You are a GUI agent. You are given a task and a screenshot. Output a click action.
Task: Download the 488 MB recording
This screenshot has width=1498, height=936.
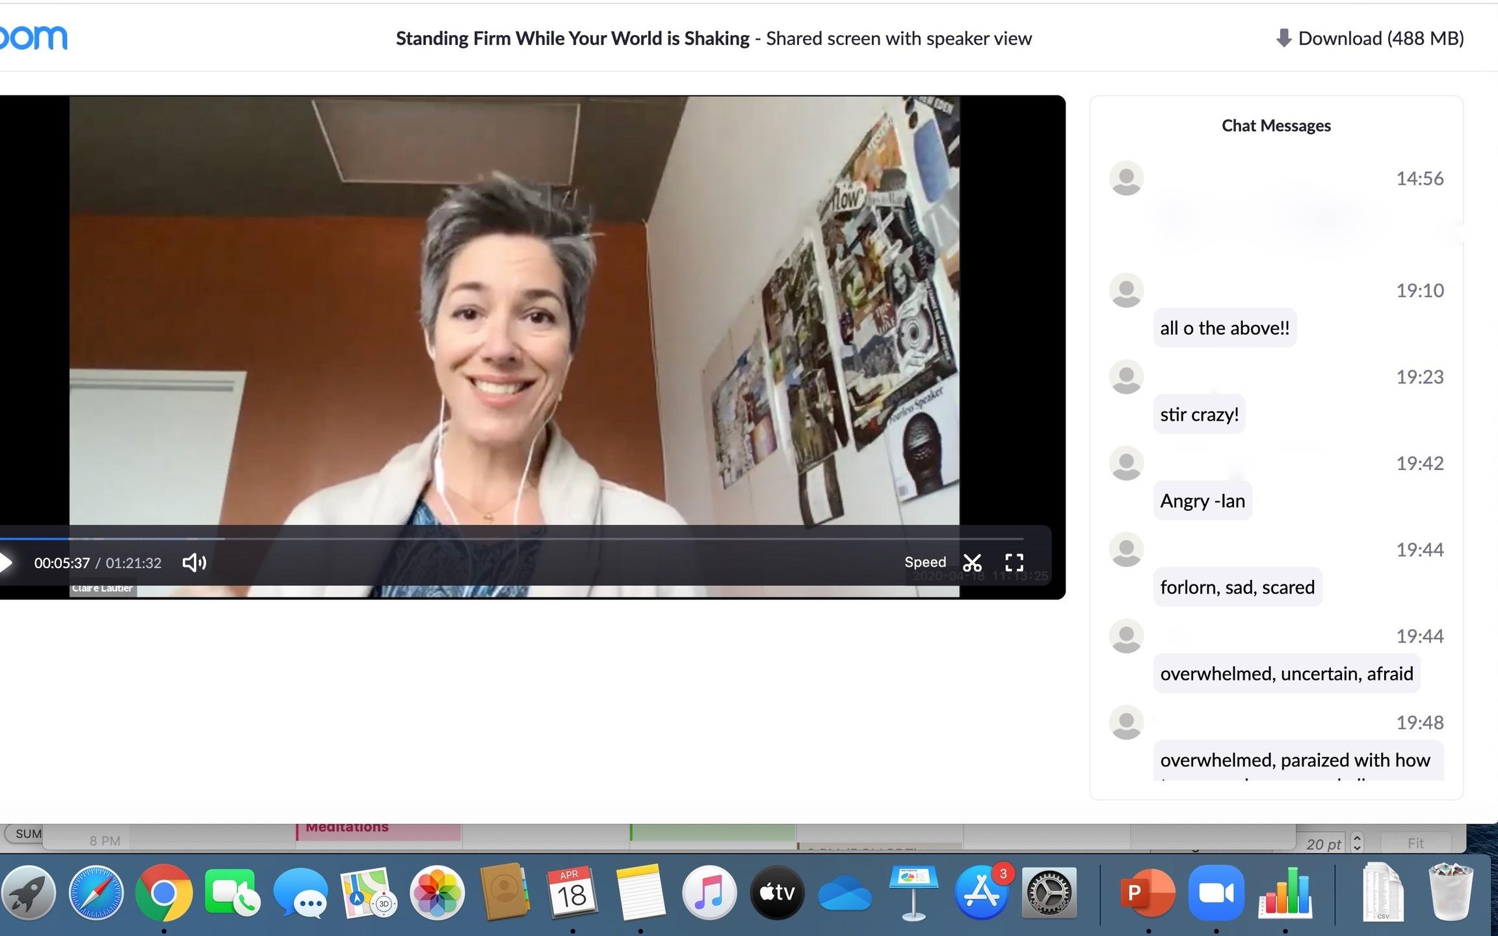coord(1370,38)
